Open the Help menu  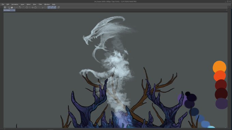[x=54, y=4]
